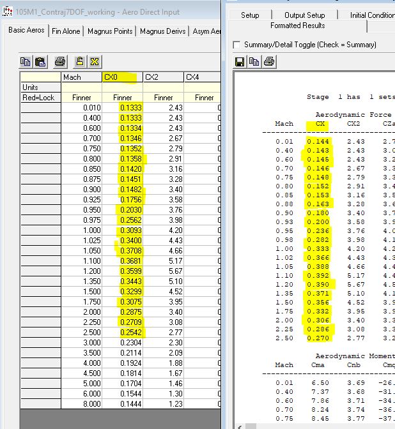Image resolution: width=395 pixels, height=429 pixels.
Task: Print the Aero Direct Input table
Action: click(x=59, y=62)
